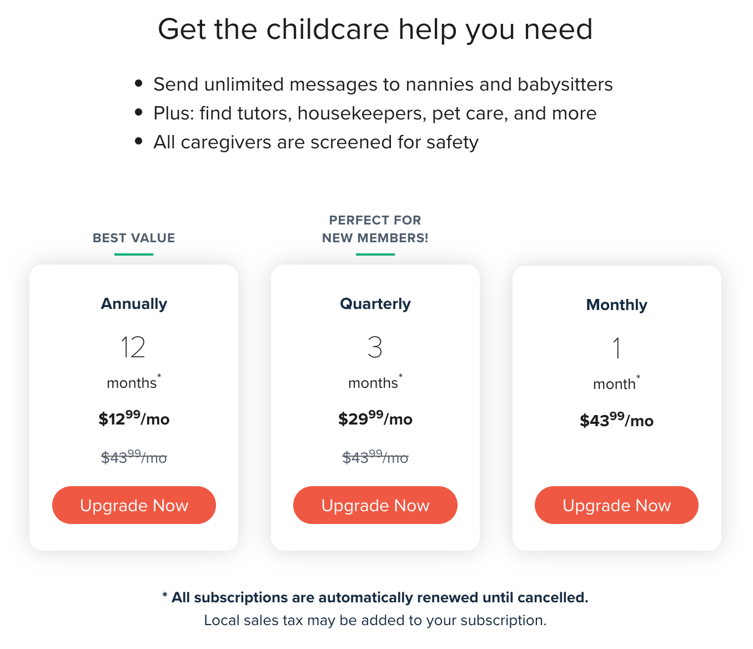Click Upgrade Now under the Quarterly plan
The image size is (753, 649).
(375, 505)
